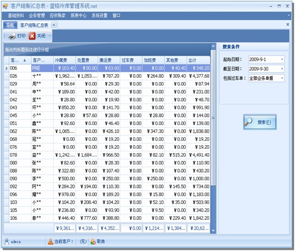295x251 pixels.
Task: Open the 系统设置 menu
Action: pyautogui.click(x=100, y=15)
